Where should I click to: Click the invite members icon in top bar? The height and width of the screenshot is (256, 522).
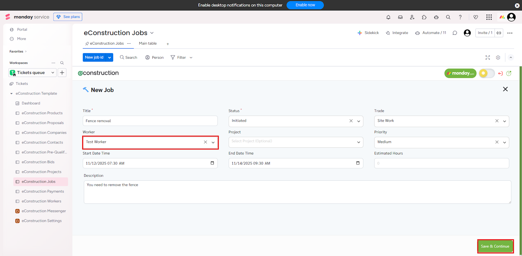click(412, 17)
